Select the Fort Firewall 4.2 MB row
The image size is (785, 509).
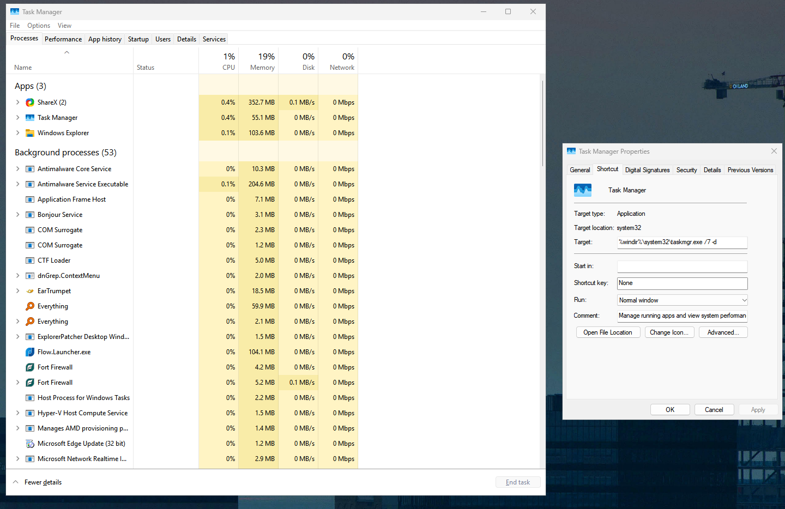pyautogui.click(x=182, y=367)
